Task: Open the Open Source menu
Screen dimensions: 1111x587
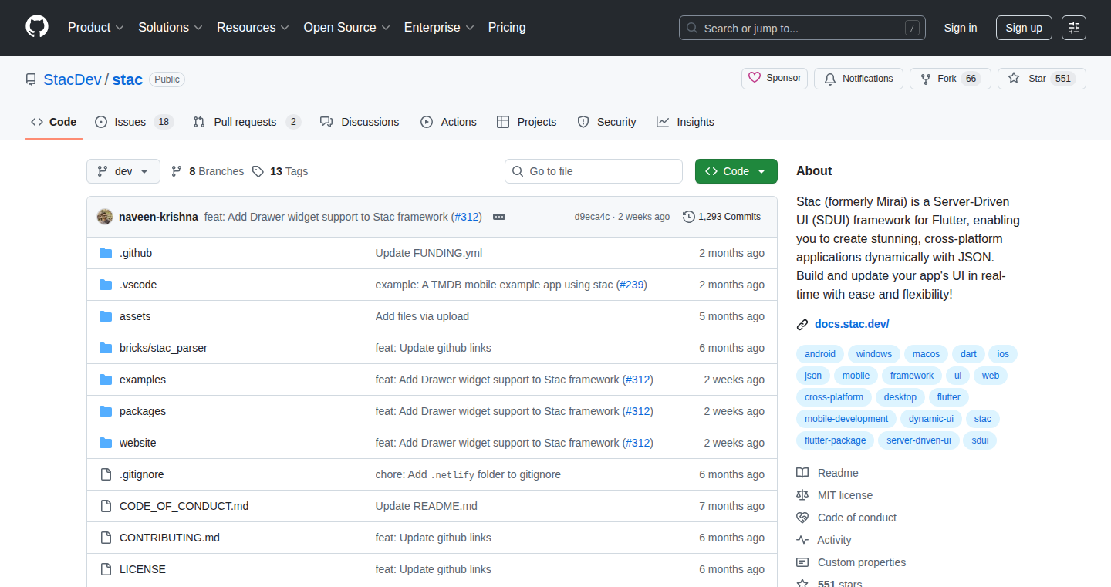Action: click(x=346, y=28)
